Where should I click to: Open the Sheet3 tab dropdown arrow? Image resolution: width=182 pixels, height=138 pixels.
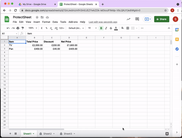point(74,134)
